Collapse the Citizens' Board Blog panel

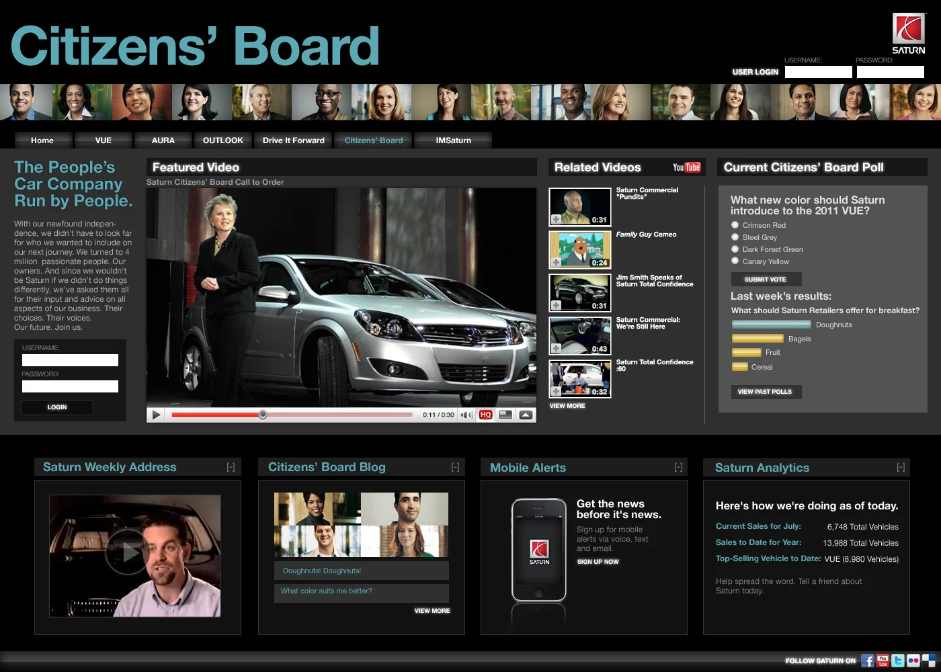point(455,467)
